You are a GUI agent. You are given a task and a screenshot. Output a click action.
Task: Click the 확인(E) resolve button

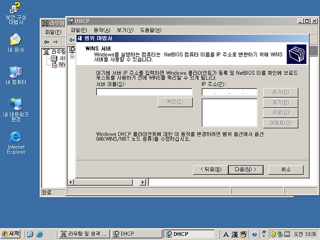coord(175,102)
